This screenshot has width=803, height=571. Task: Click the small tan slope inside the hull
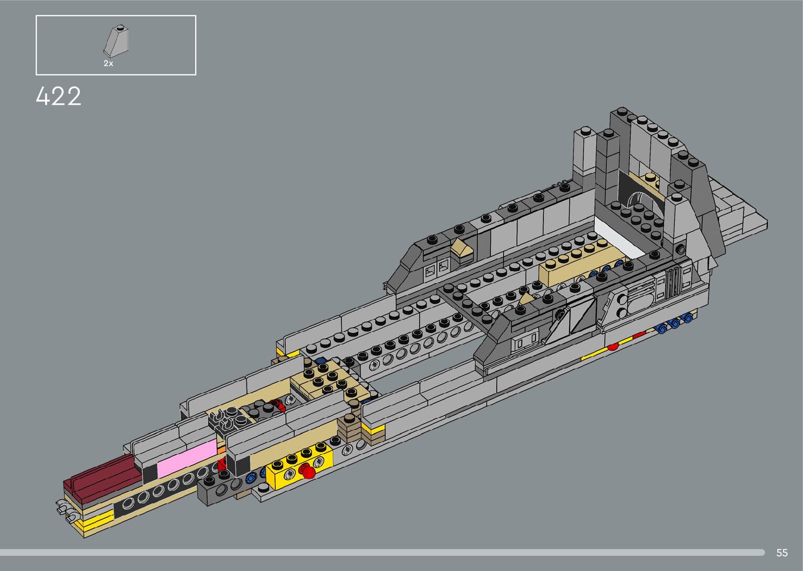pyautogui.click(x=526, y=299)
